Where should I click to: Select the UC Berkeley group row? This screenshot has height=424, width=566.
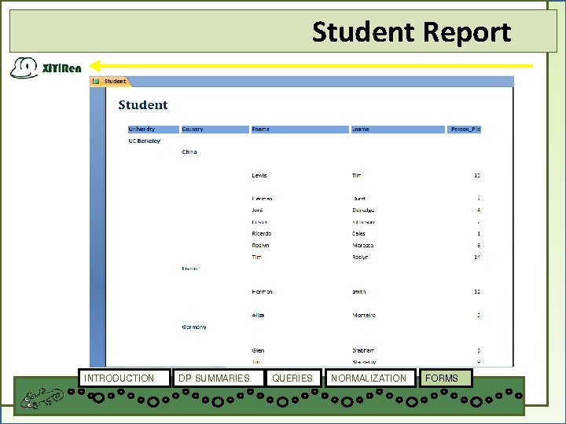(x=145, y=141)
